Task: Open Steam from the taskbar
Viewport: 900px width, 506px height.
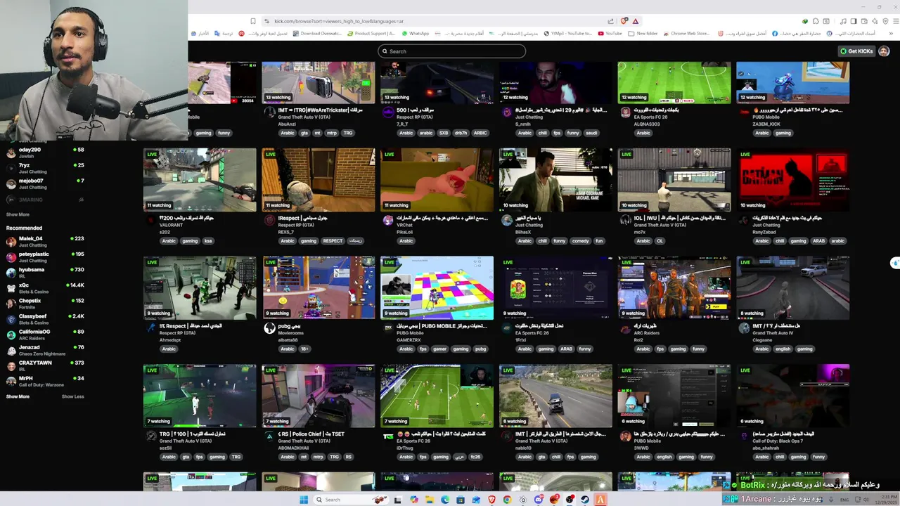Action: tap(585, 500)
